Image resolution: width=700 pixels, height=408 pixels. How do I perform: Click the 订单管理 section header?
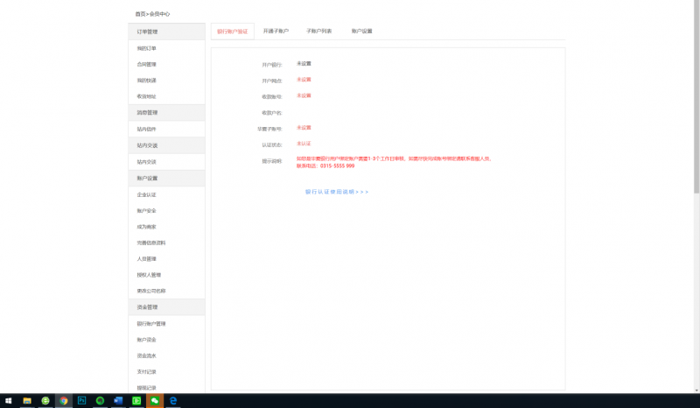[x=166, y=32]
